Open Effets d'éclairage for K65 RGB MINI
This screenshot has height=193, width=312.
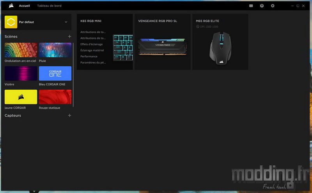click(92, 44)
